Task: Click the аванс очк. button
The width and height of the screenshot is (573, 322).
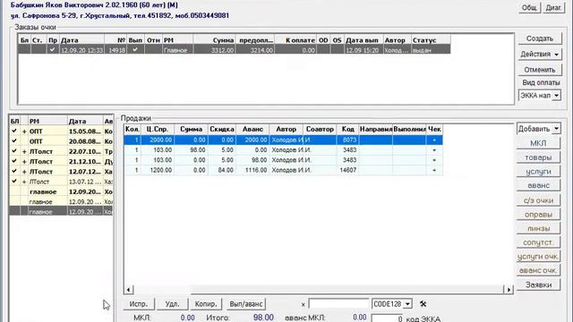Action: pyautogui.click(x=539, y=270)
